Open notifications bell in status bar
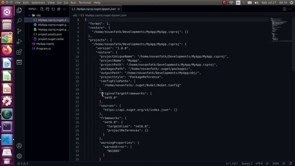 click(290, 164)
